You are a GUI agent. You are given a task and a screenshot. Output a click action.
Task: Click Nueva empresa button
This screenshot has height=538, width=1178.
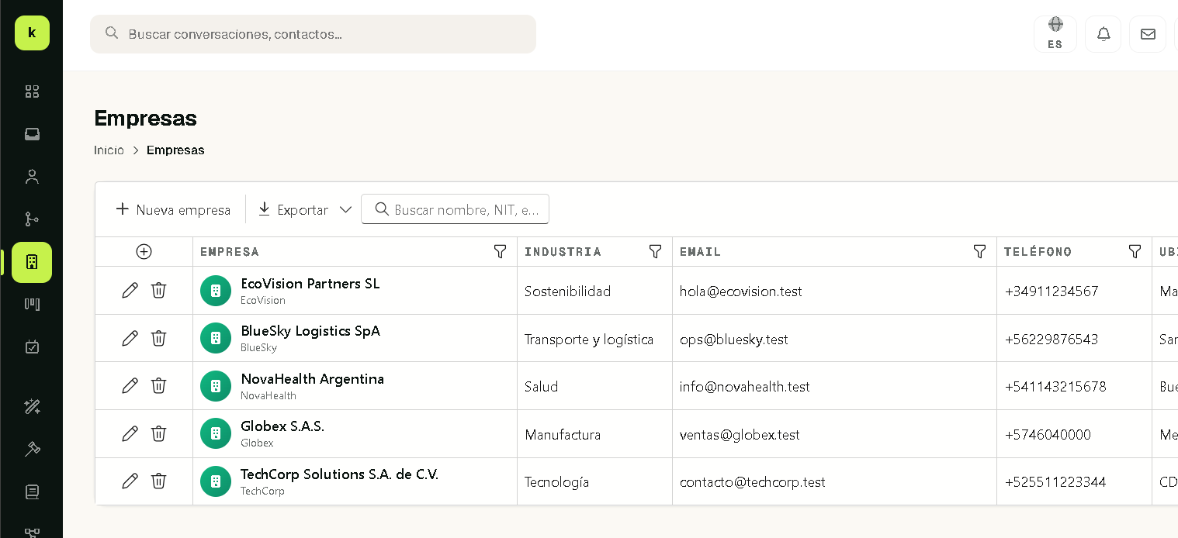173,209
